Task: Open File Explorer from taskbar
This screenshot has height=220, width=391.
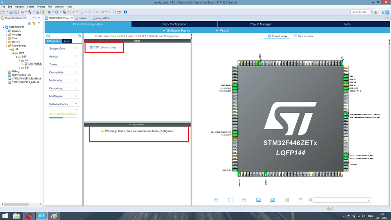Action: [16, 216]
